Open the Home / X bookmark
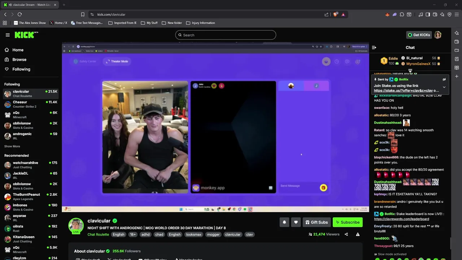 (x=58, y=23)
